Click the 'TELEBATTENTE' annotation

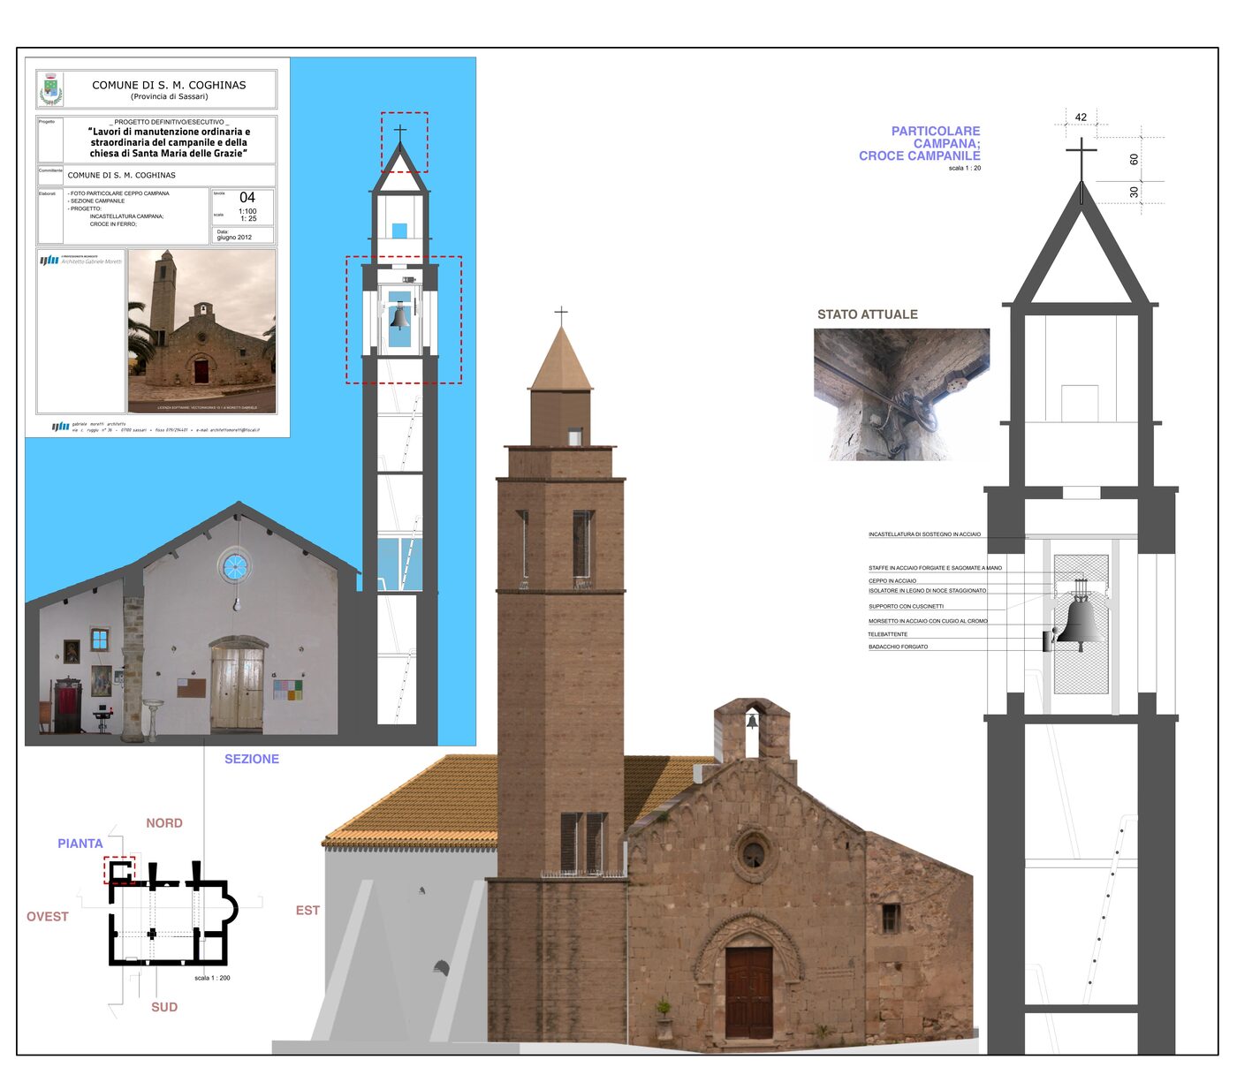[888, 634]
